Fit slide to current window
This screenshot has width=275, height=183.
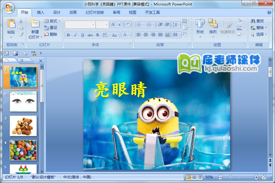[264, 177]
